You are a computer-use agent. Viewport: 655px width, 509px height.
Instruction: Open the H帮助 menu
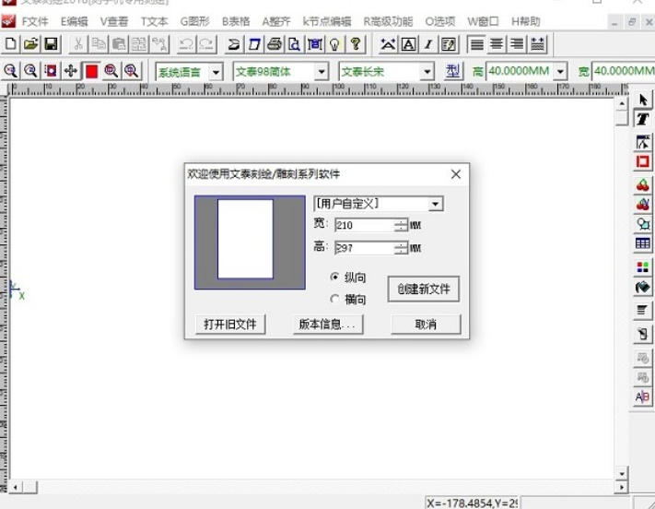pos(525,21)
